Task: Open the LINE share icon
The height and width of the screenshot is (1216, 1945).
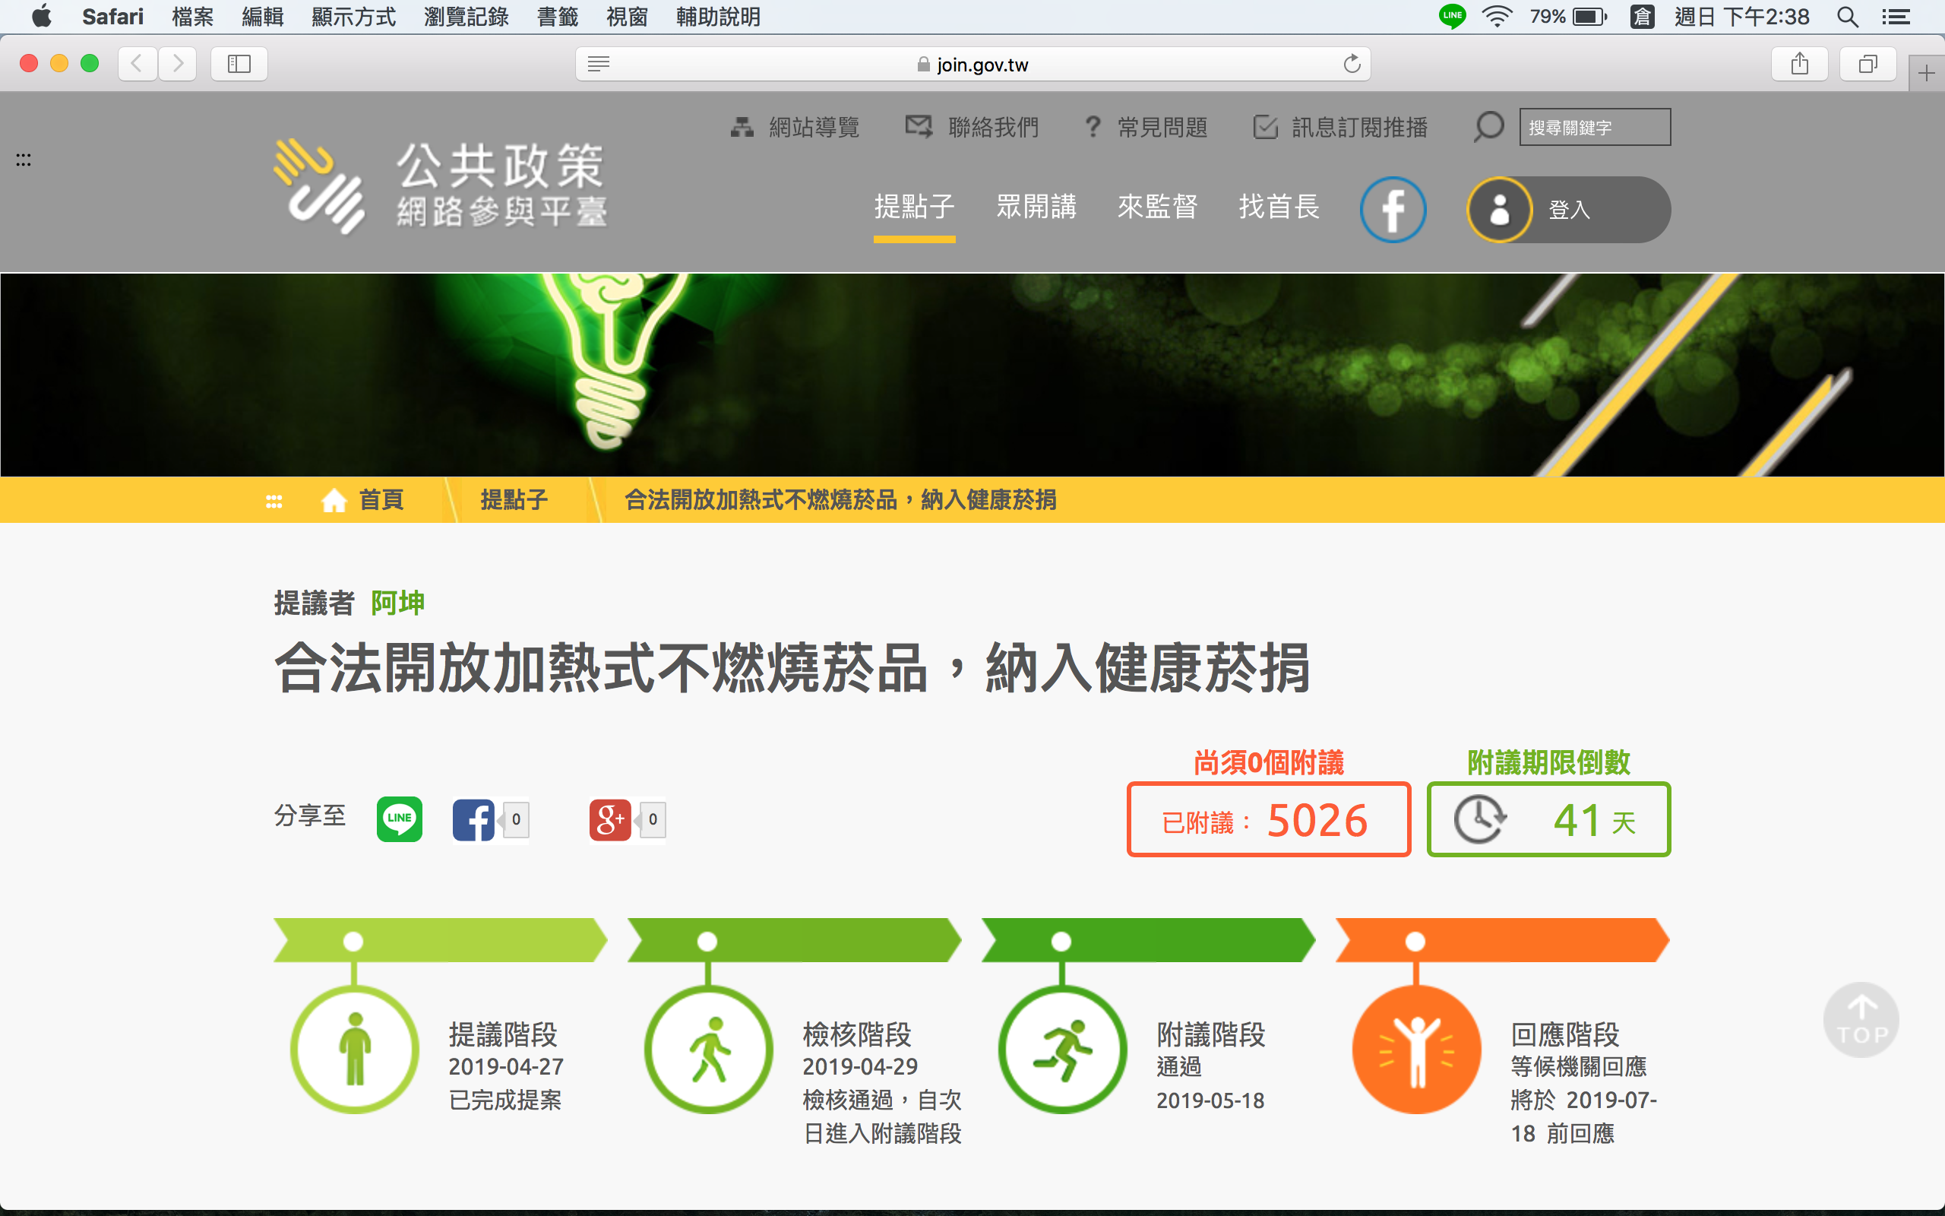Action: click(x=400, y=819)
